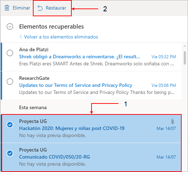Image resolution: width=188 pixels, height=172 pixels.
Task: Click the back chevron before Volver link
Action: (21, 37)
